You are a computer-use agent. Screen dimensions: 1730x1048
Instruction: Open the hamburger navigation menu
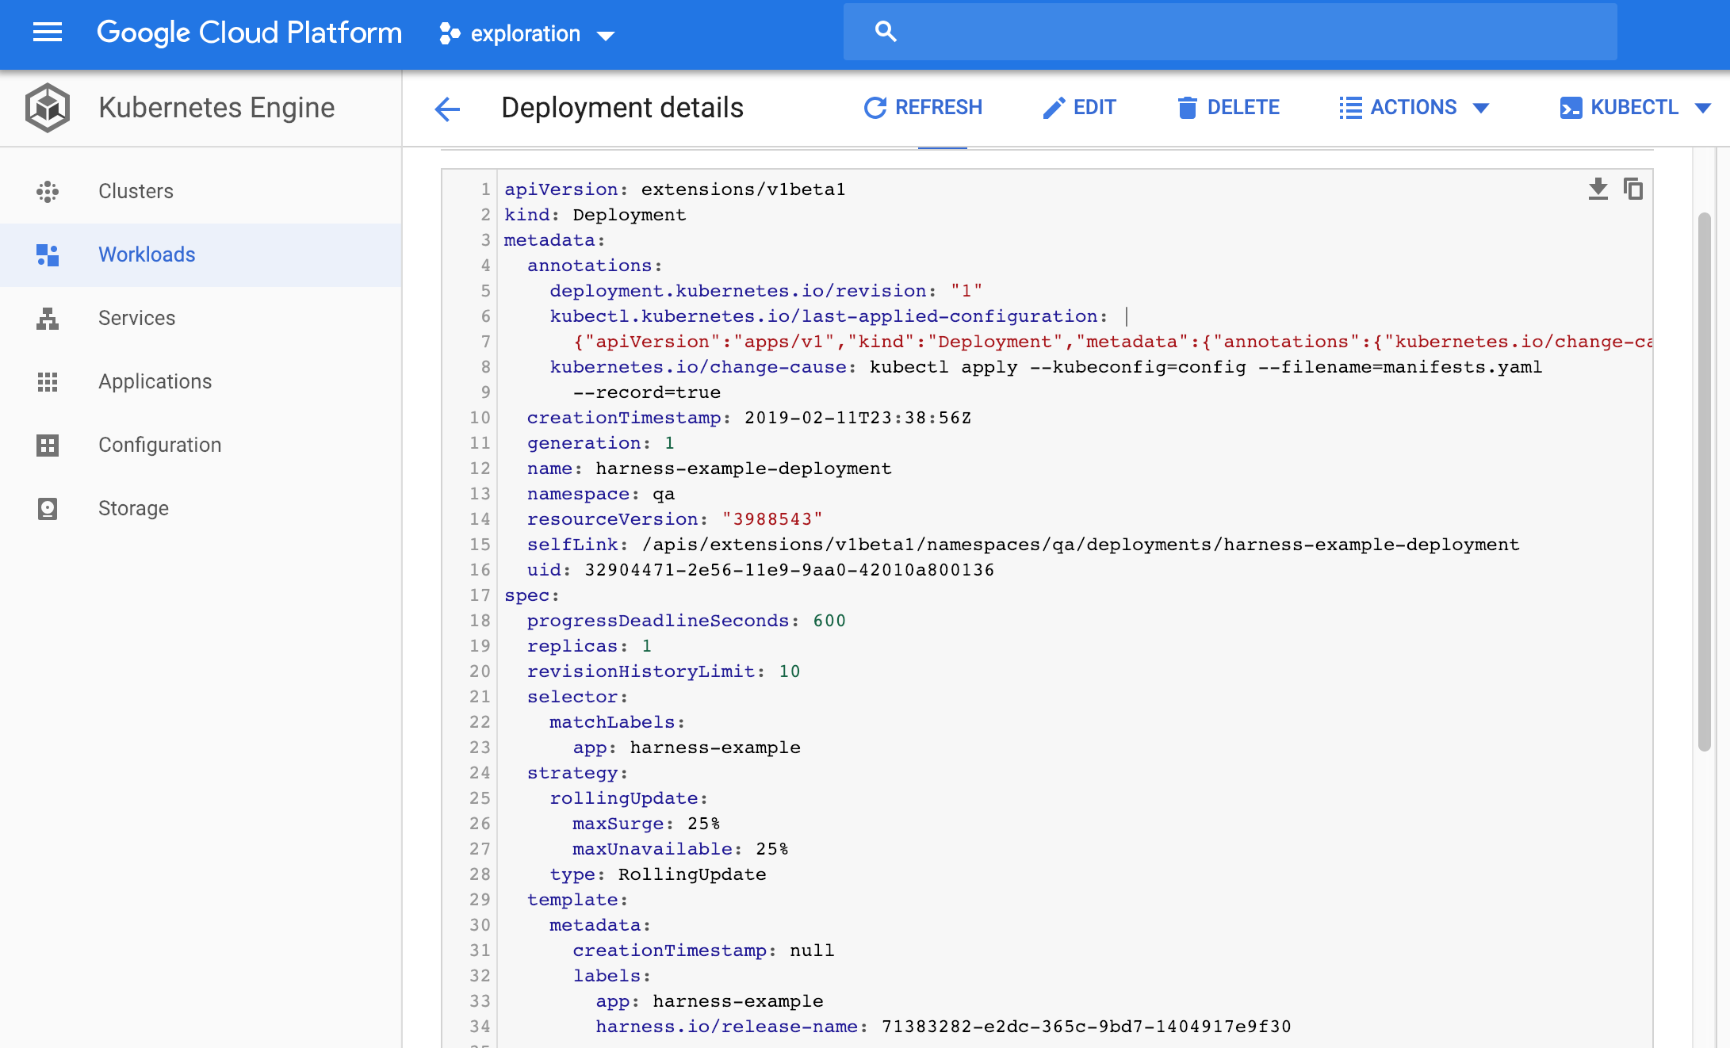coord(48,33)
